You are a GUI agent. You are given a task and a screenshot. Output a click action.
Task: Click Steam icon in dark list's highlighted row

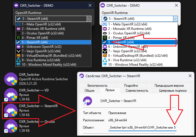point(18,42)
